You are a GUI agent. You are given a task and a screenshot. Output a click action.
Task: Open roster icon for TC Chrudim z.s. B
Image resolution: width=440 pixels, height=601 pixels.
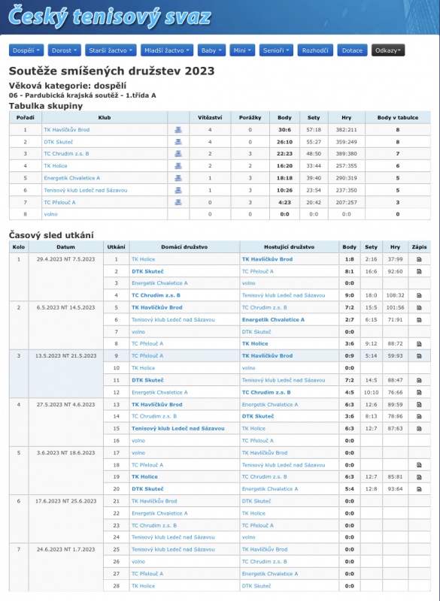click(178, 154)
